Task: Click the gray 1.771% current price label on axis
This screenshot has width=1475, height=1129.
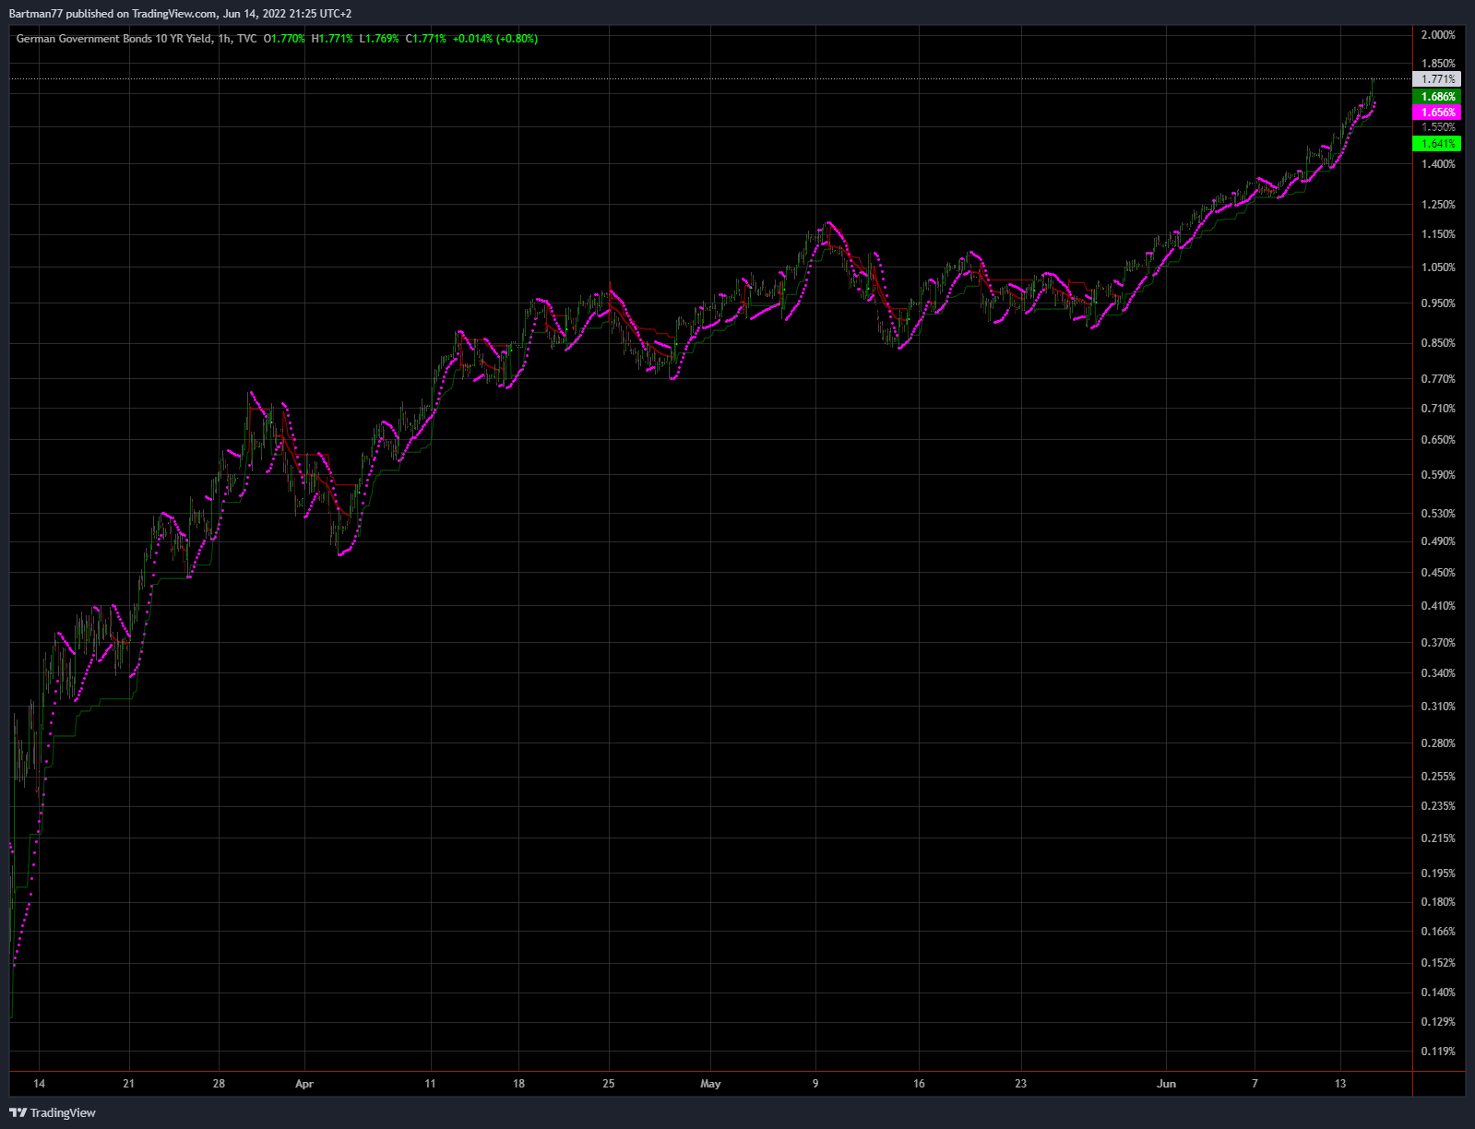Action: coord(1437,79)
